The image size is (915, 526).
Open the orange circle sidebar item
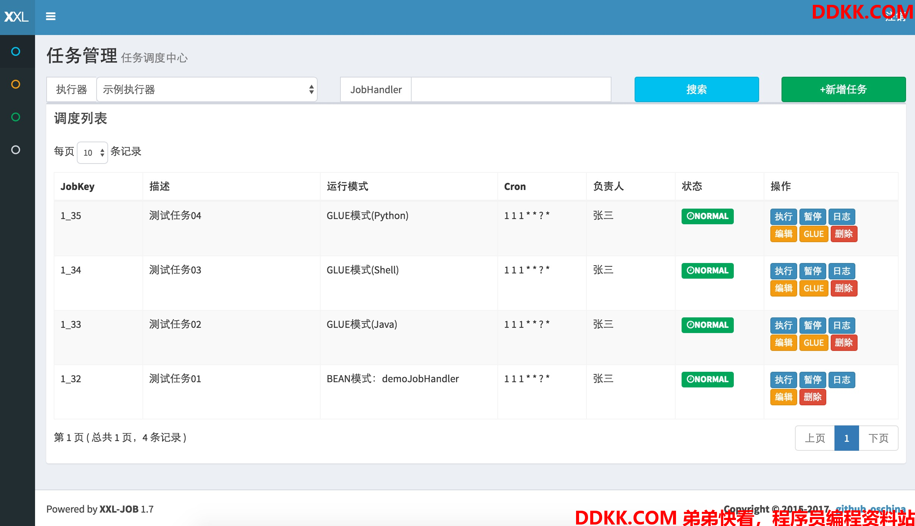pos(16,84)
